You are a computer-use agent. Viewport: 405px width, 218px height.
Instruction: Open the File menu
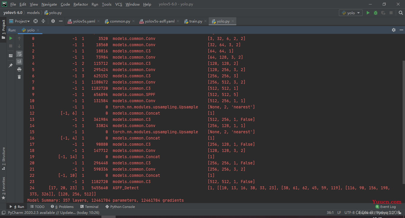[x=13, y=4]
